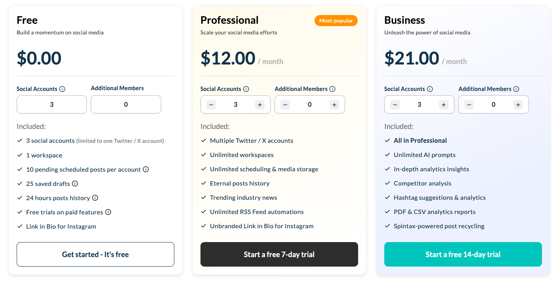Increase additional members on Business plan

pos(518,104)
